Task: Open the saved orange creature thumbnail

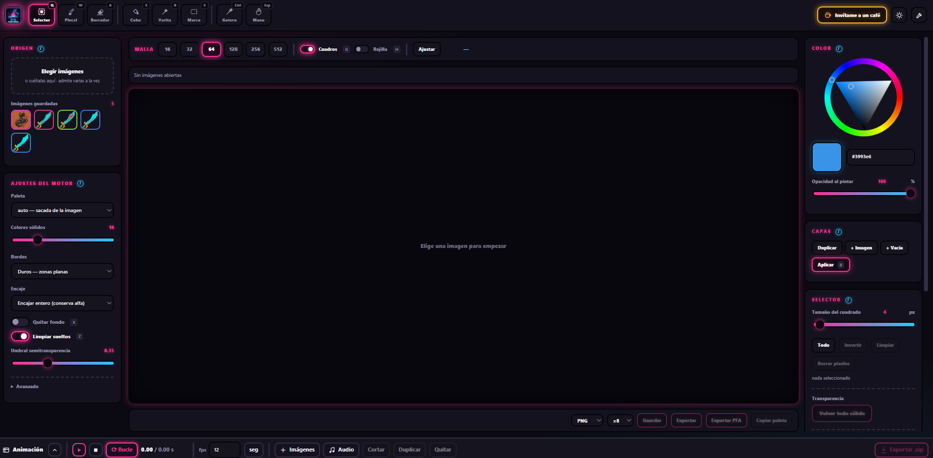Action: [21, 120]
